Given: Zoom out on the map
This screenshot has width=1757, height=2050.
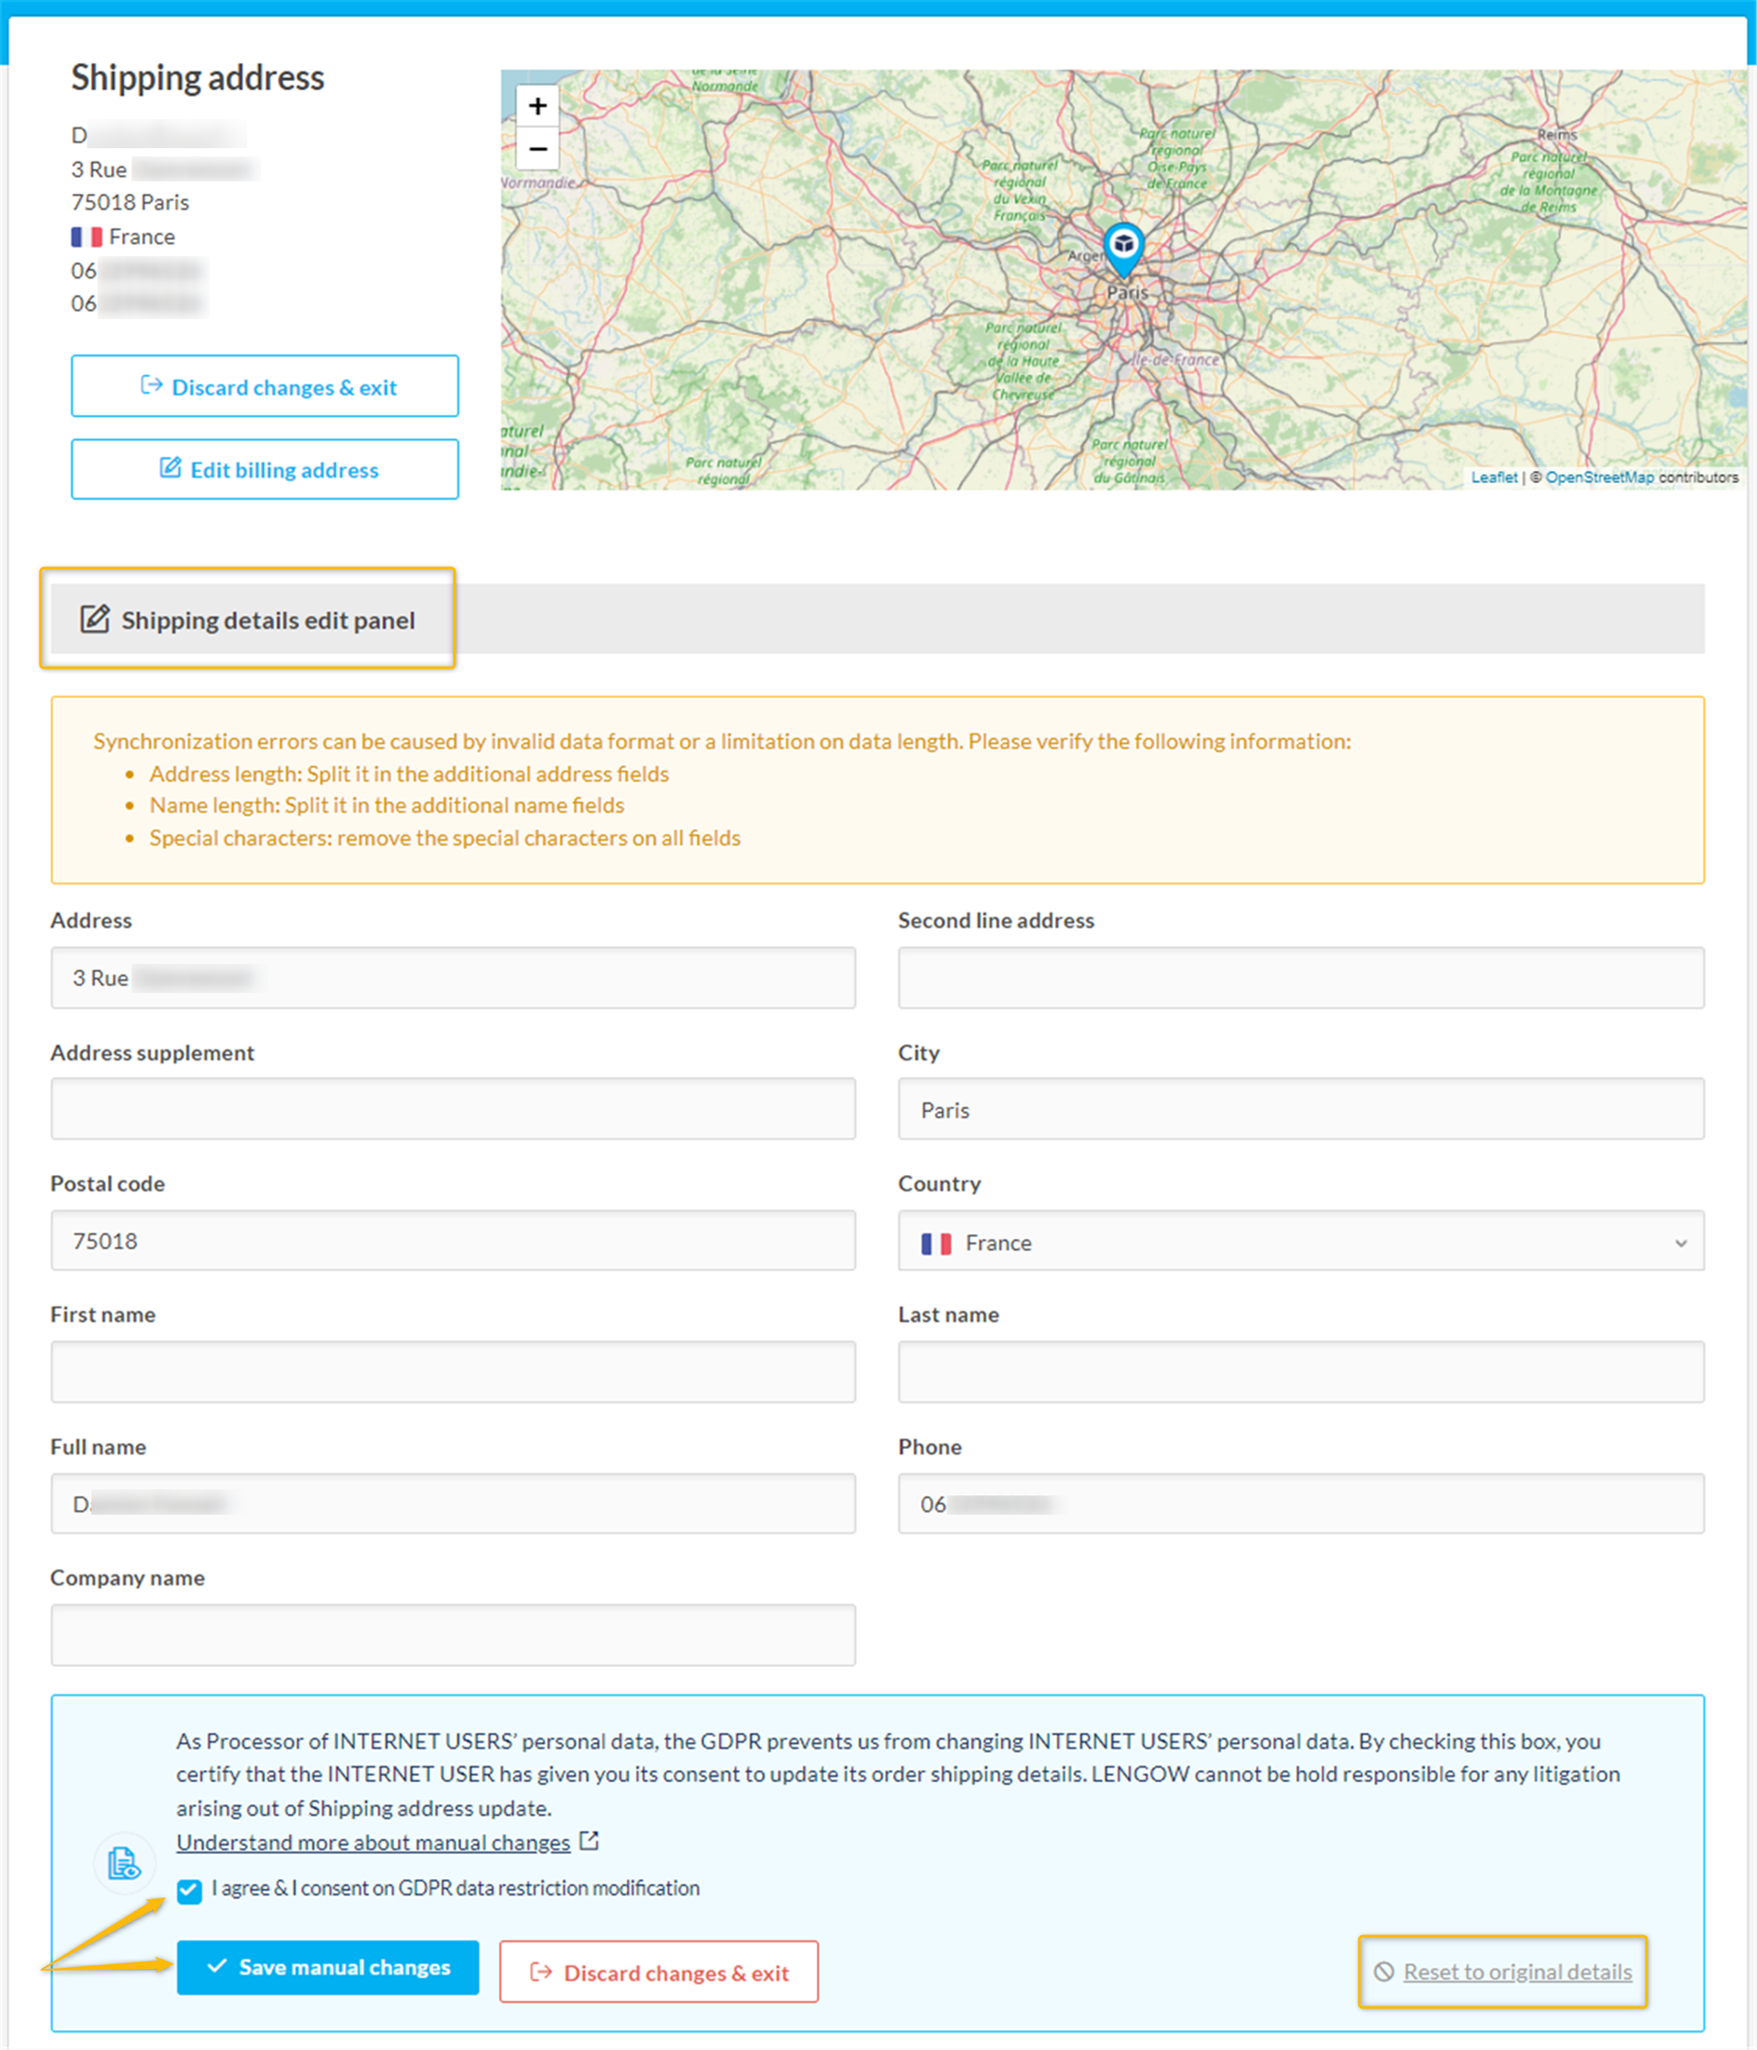Looking at the screenshot, I should 537,150.
